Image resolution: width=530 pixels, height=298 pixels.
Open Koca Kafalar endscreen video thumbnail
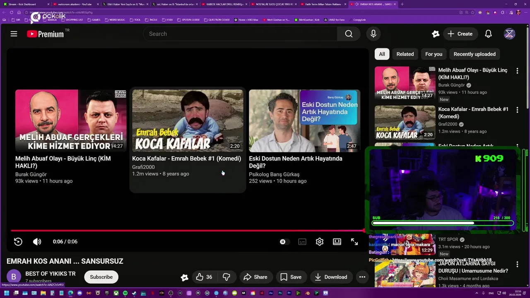(x=188, y=121)
